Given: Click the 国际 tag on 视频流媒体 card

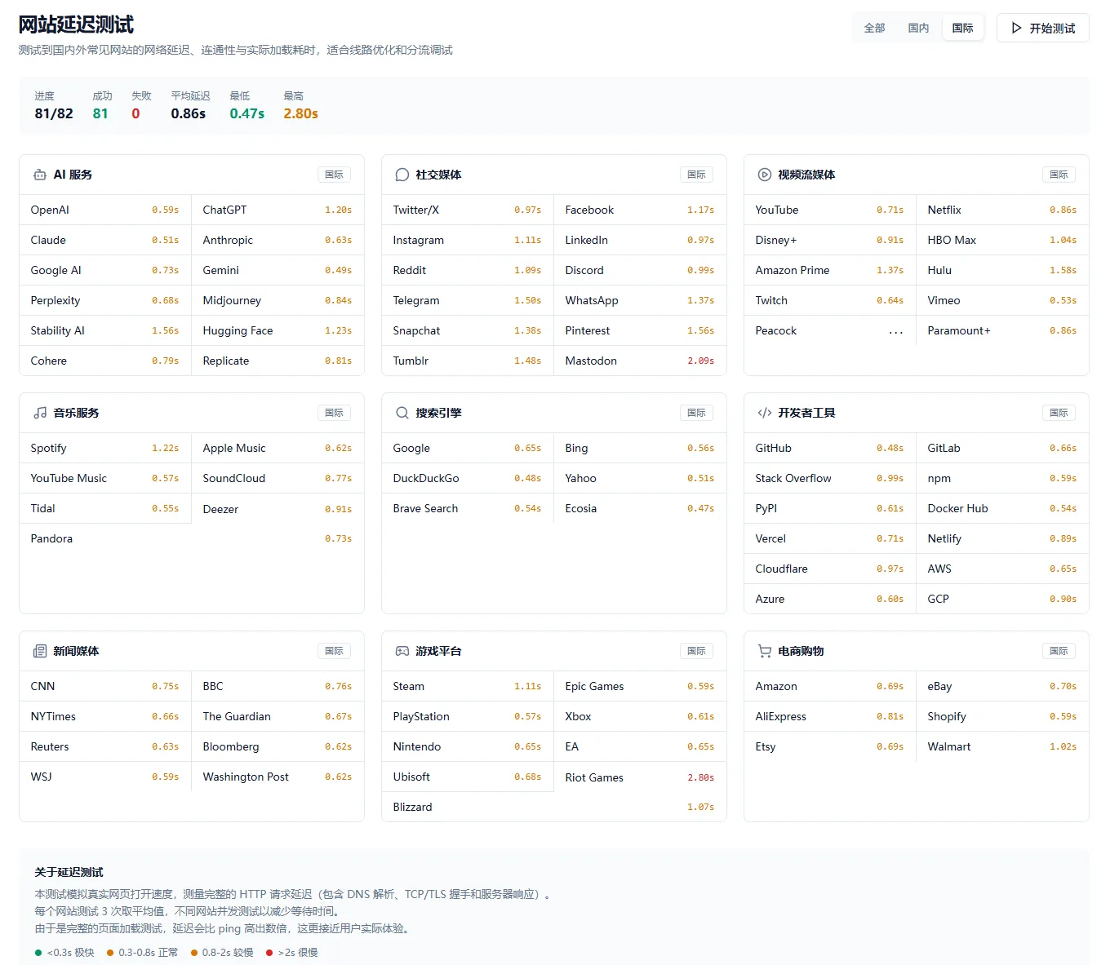Looking at the screenshot, I should point(1059,175).
